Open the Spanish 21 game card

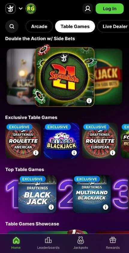pos(64,77)
